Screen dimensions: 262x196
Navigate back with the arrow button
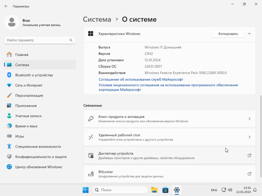[x=6, y=6]
